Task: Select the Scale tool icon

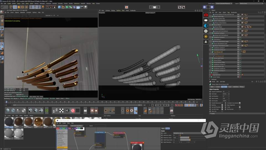Action: coord(19,7)
